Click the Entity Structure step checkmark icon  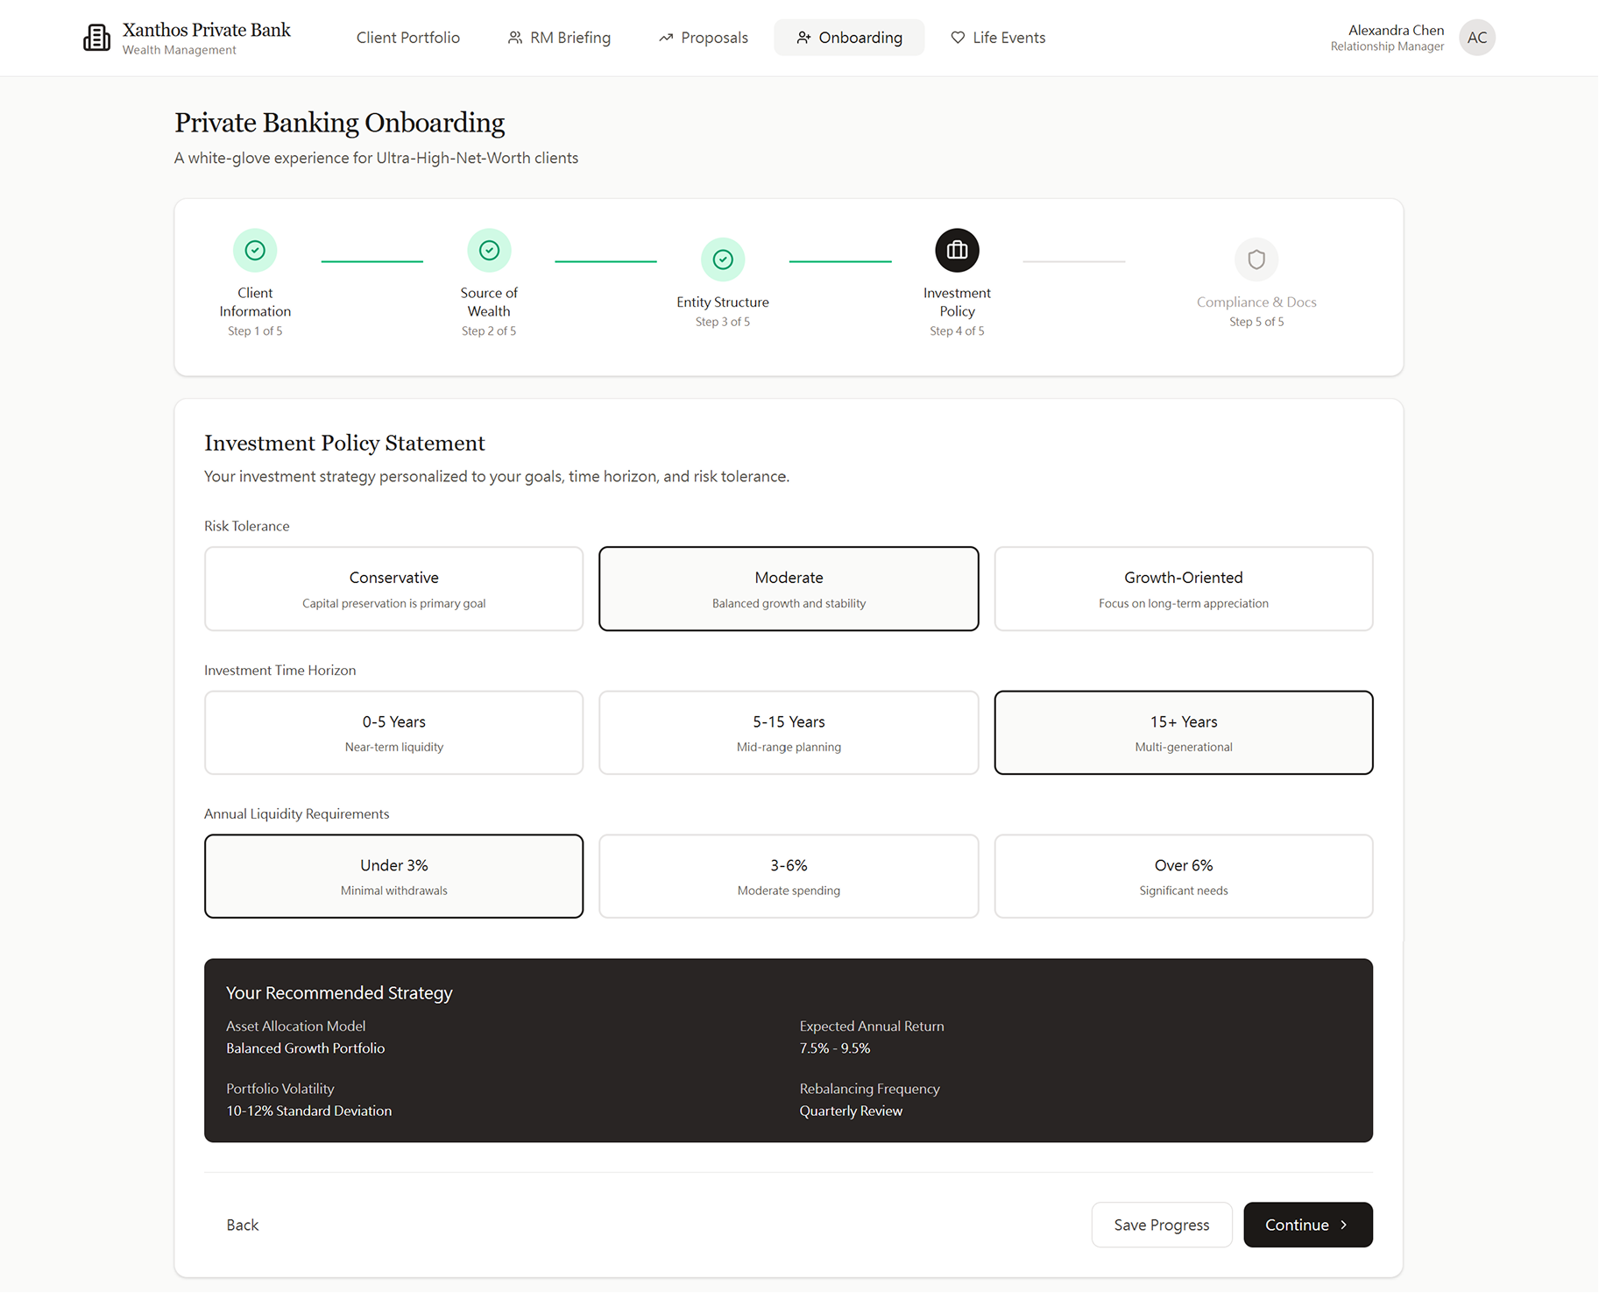(x=723, y=259)
